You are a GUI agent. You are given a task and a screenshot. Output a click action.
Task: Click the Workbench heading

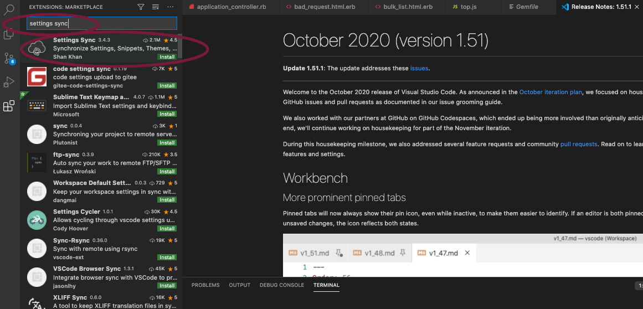pyautogui.click(x=315, y=178)
